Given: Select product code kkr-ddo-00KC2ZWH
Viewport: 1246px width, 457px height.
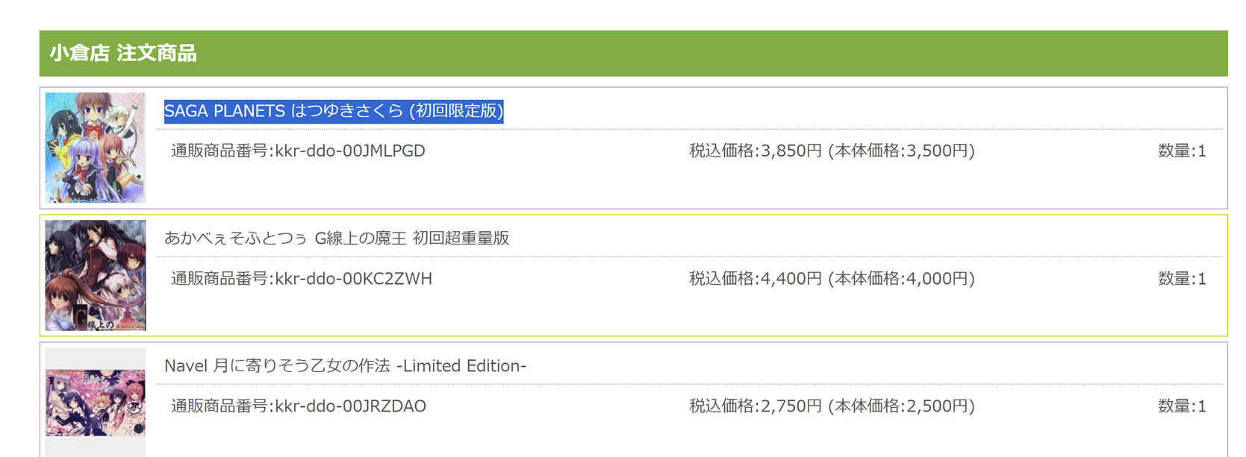Looking at the screenshot, I should click(353, 279).
